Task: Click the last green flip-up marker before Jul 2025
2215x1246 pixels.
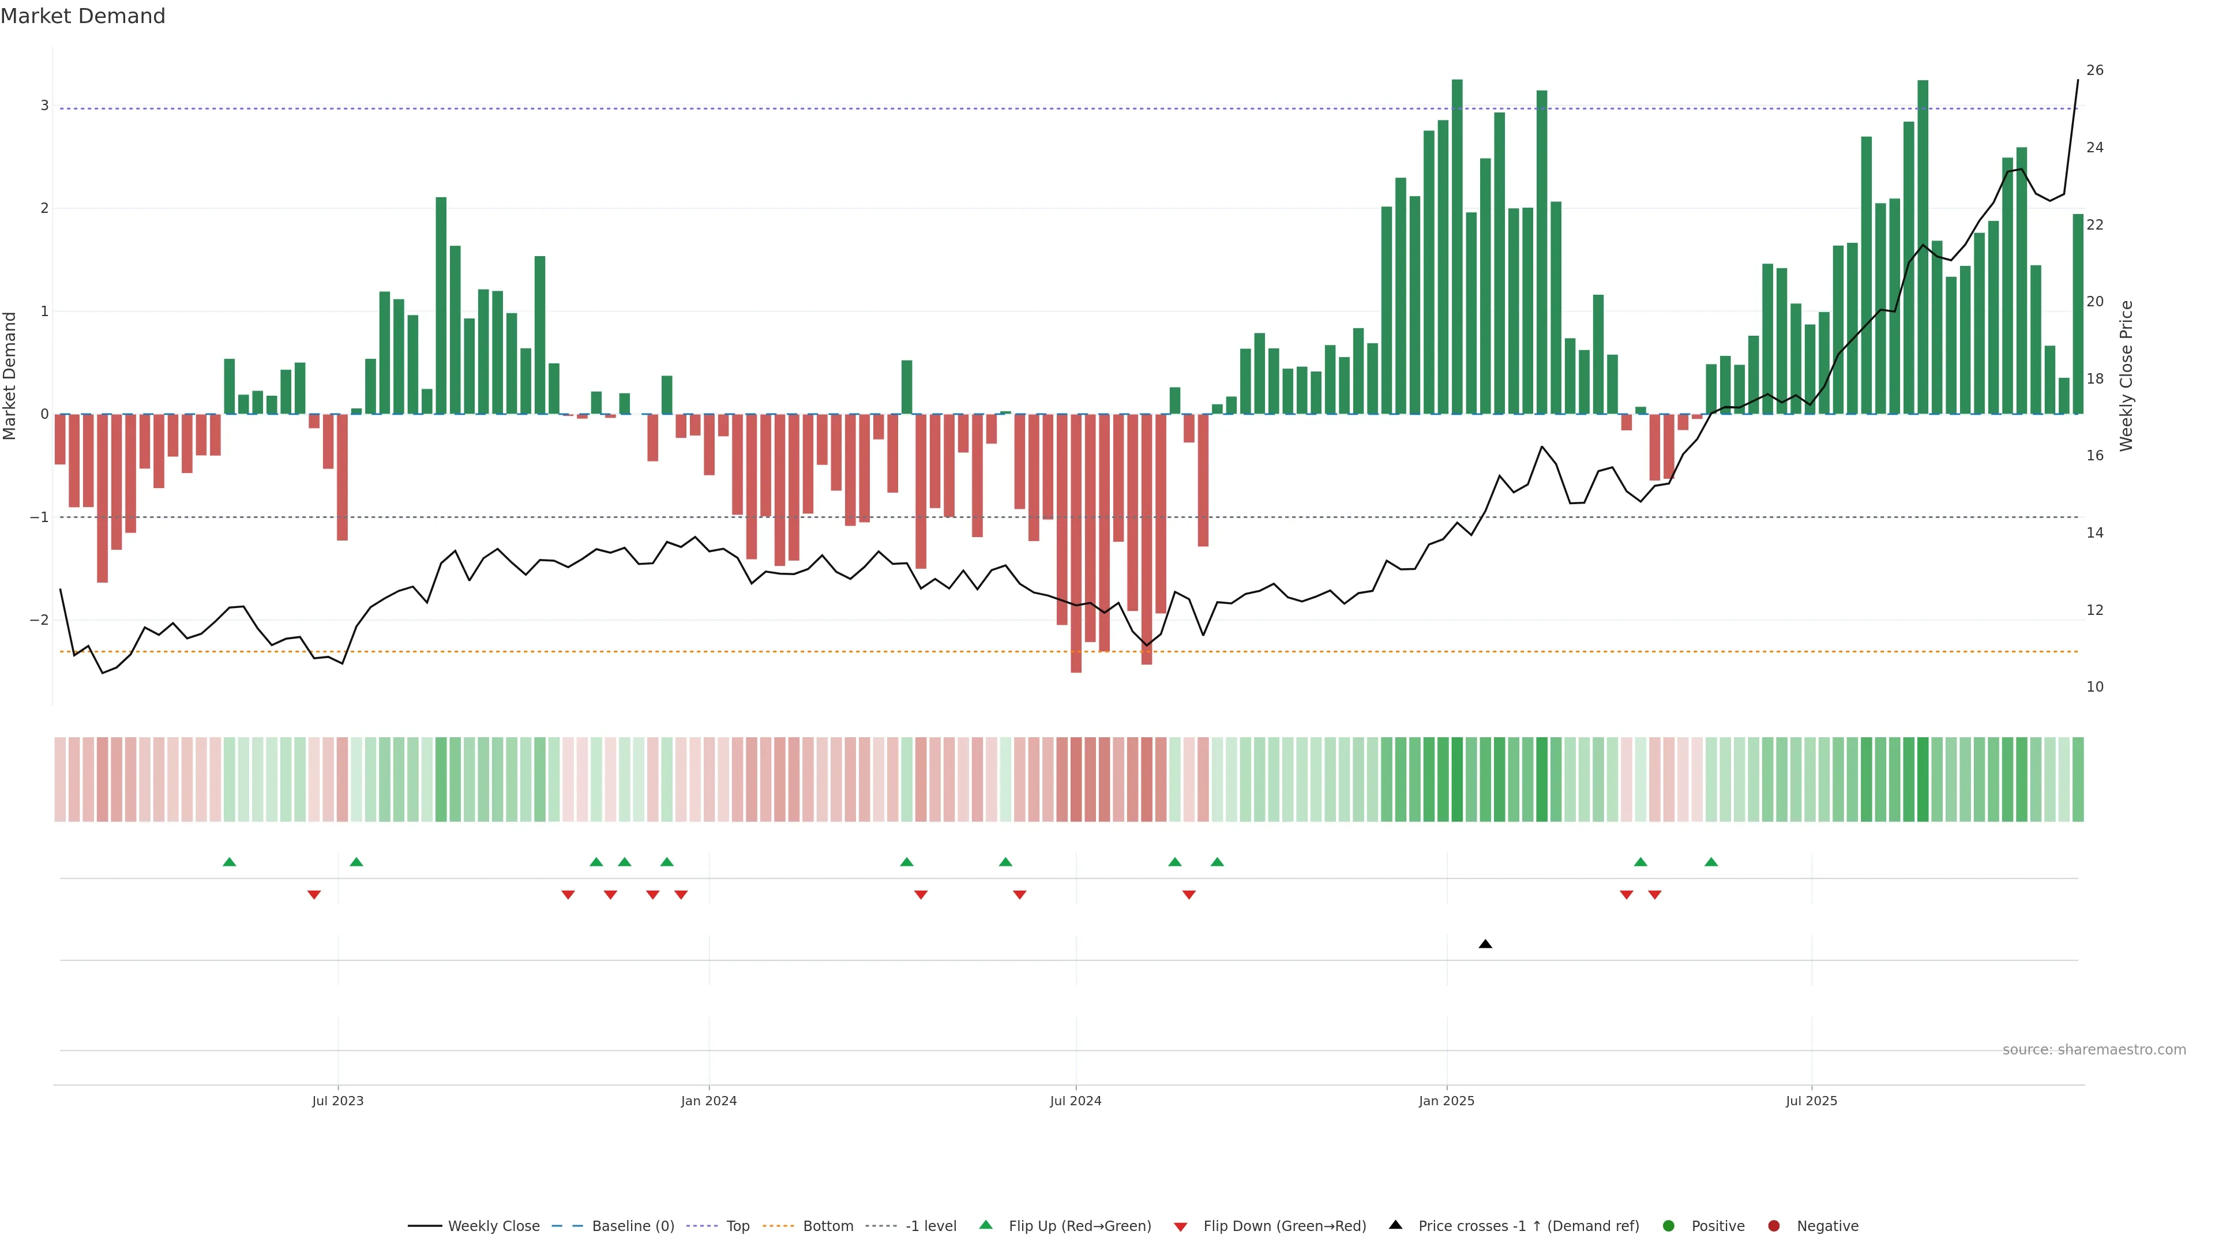Action: tap(1711, 862)
